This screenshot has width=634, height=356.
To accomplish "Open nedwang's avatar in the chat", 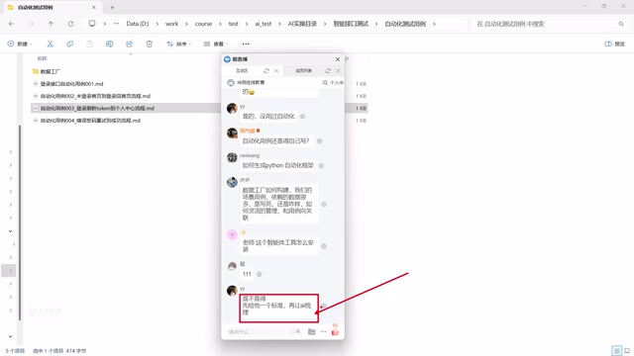I will point(232,157).
